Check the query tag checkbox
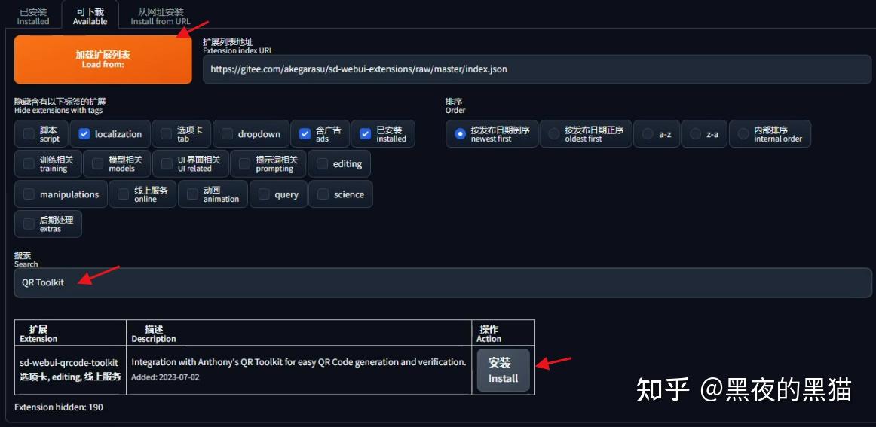Screen dimensions: 876x427 point(264,194)
